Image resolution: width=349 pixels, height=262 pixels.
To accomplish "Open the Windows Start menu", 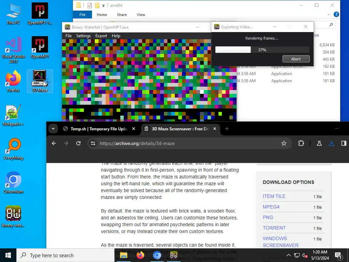I will (x=8, y=255).
